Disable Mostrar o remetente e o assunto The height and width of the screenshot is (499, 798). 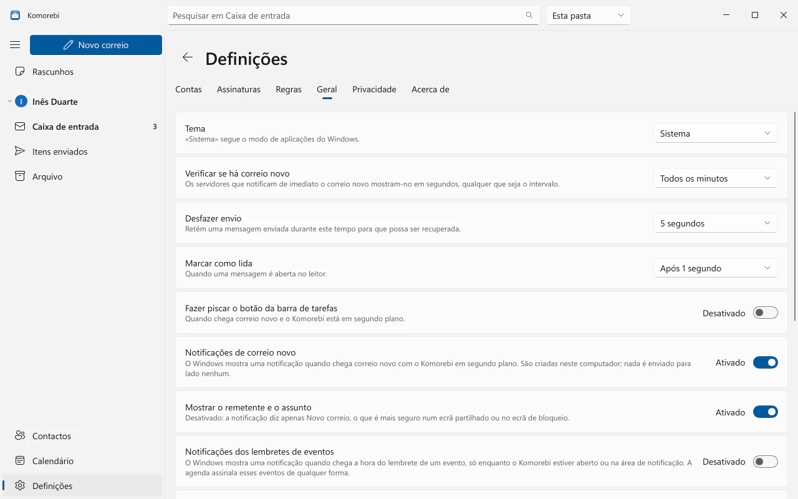tap(766, 412)
